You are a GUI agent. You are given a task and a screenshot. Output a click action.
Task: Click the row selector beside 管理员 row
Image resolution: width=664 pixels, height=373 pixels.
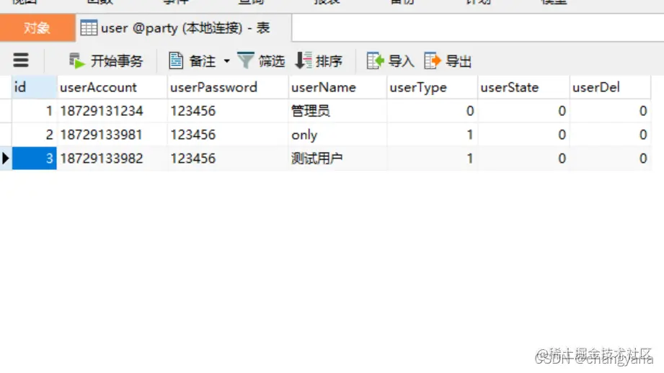click(6, 111)
